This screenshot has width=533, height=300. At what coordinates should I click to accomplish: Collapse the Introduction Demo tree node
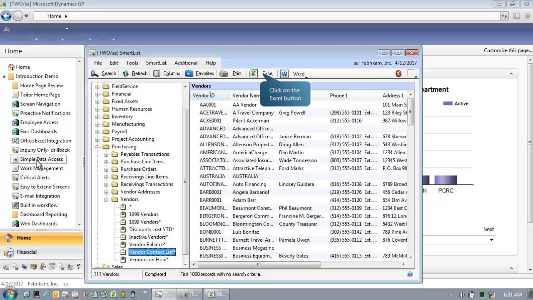click(4, 76)
